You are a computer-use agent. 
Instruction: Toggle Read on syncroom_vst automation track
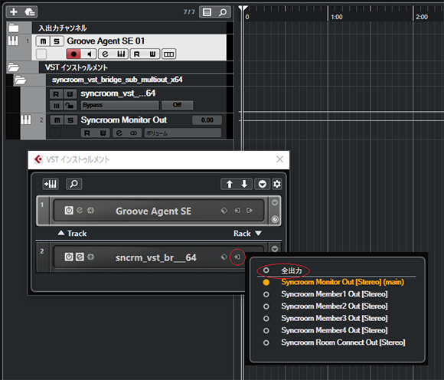(x=56, y=93)
